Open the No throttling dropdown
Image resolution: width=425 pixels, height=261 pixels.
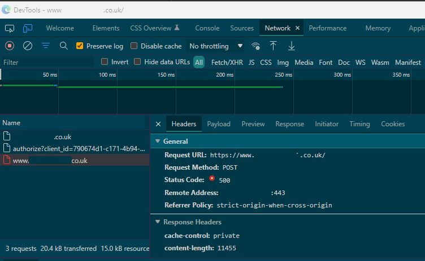215,46
